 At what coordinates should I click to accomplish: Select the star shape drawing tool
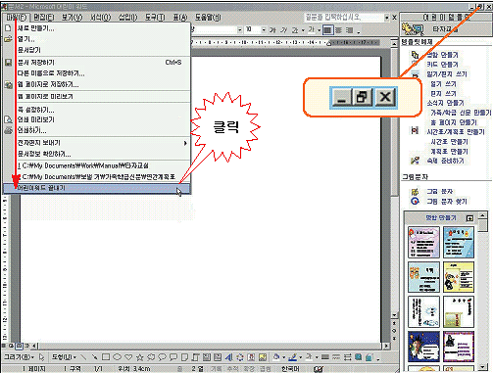point(140,357)
